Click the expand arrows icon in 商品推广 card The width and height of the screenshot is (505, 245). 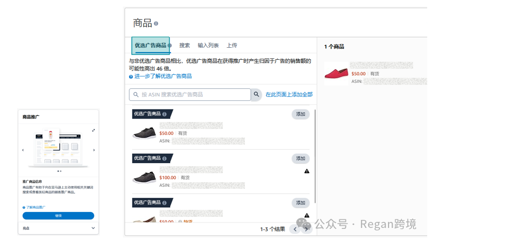coord(93,130)
